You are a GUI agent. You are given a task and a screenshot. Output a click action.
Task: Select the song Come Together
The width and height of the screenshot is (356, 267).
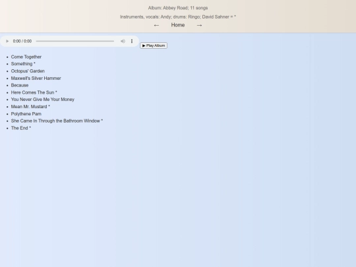[x=26, y=57]
